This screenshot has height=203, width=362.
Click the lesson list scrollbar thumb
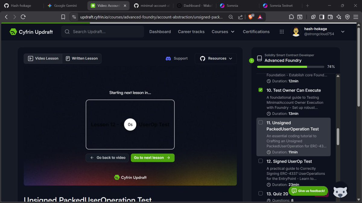[338, 136]
